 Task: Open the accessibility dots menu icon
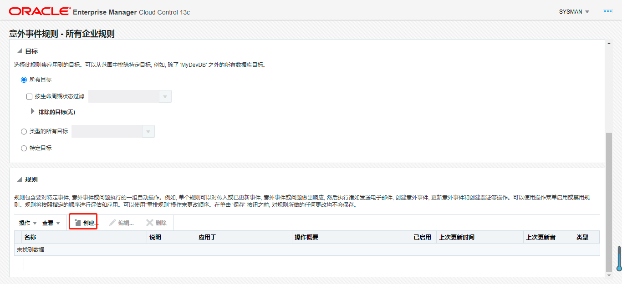click(607, 11)
